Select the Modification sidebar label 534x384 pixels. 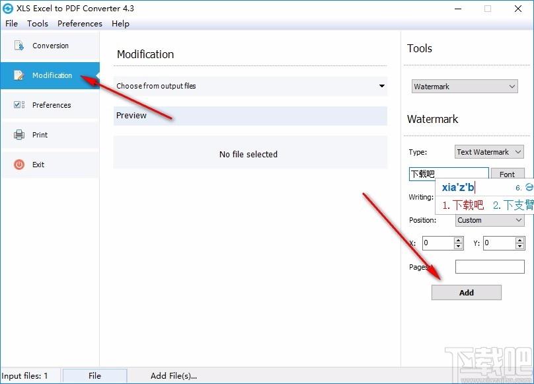tap(52, 75)
